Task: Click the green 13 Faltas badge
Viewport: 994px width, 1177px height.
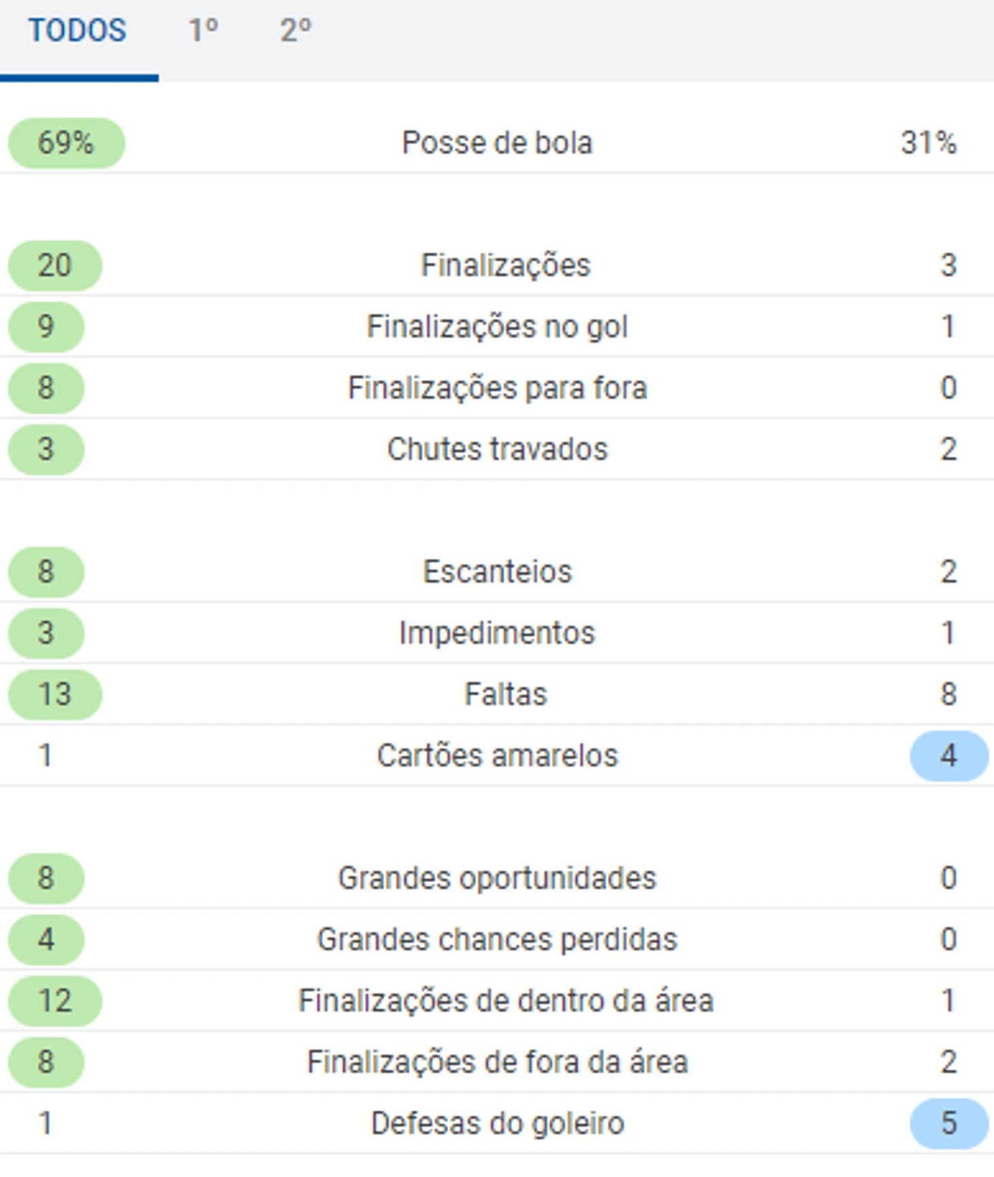Action: tap(55, 695)
